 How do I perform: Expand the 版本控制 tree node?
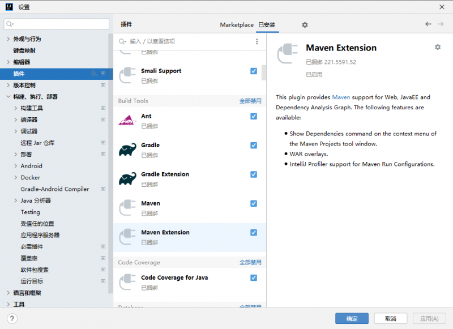pyautogui.click(x=8, y=85)
